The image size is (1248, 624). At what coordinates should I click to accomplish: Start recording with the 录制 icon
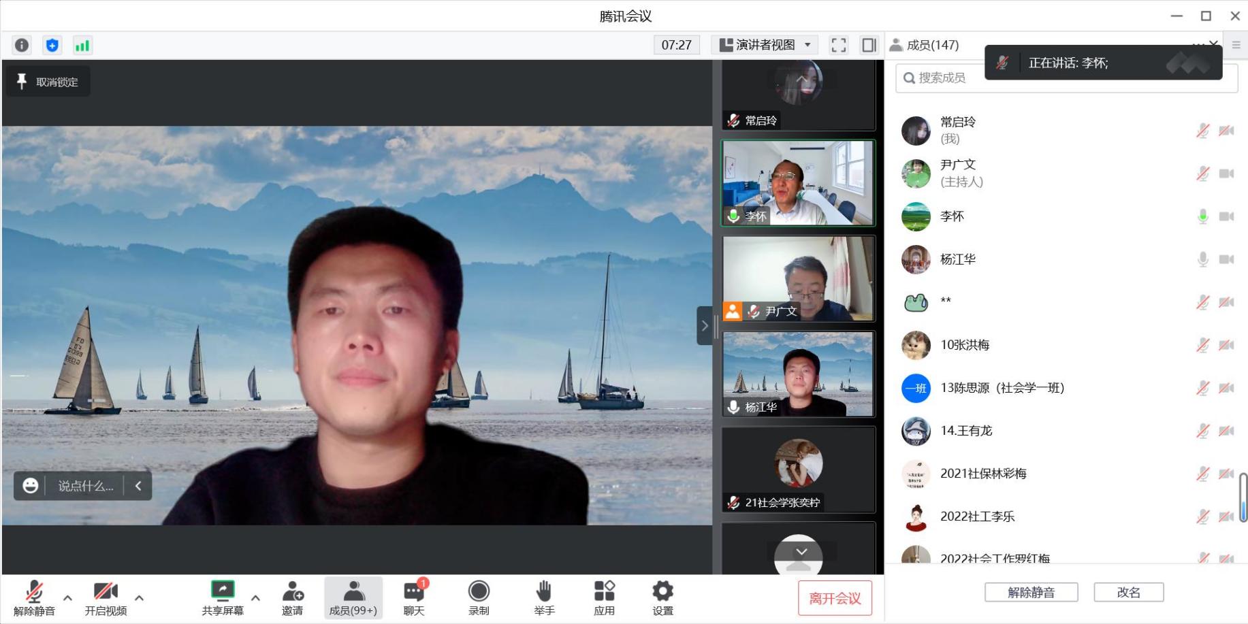pyautogui.click(x=479, y=598)
